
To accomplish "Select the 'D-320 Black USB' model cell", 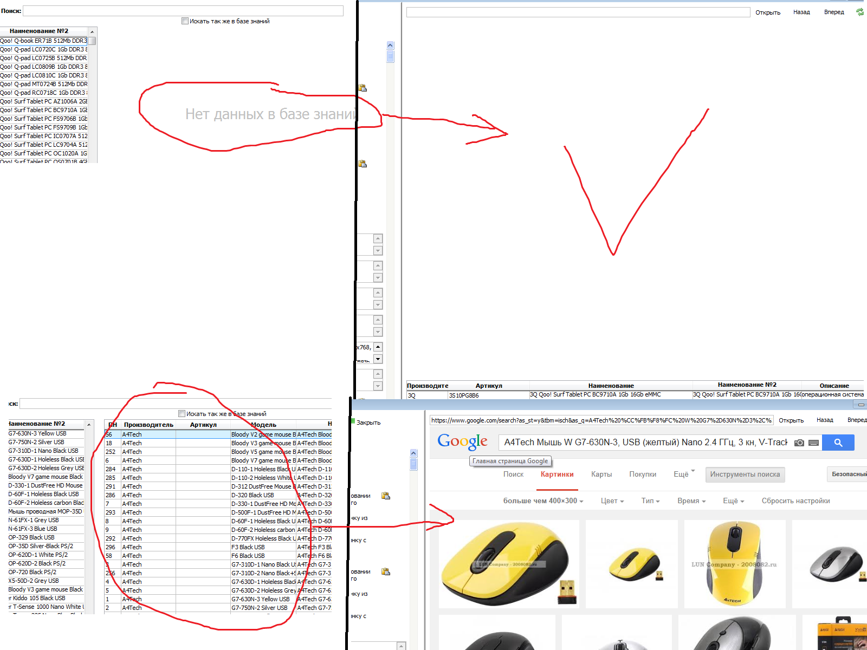I will [263, 495].
